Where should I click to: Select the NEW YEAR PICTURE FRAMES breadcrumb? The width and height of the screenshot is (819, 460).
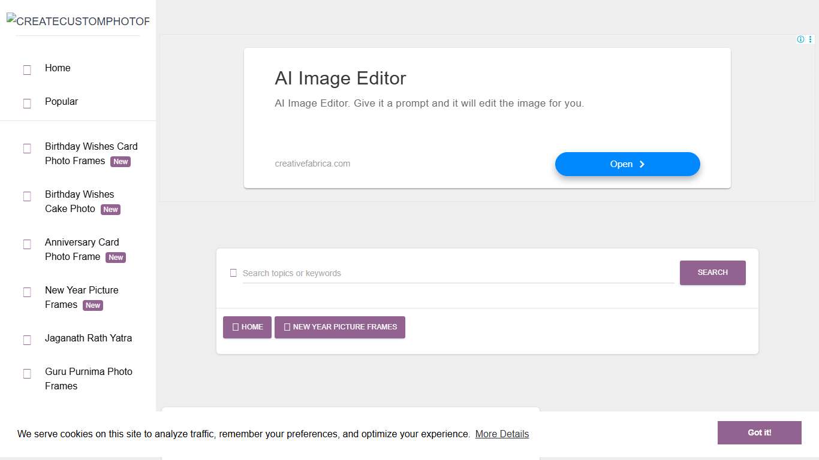(x=340, y=327)
